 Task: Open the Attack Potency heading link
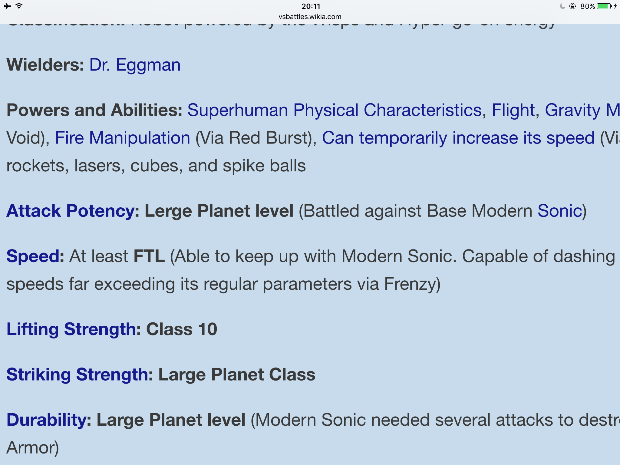[71, 211]
